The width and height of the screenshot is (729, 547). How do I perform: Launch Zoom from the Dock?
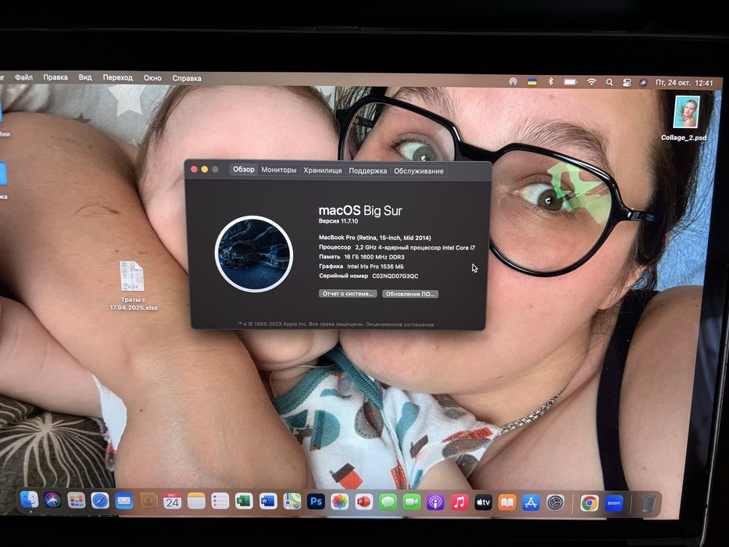point(613,503)
